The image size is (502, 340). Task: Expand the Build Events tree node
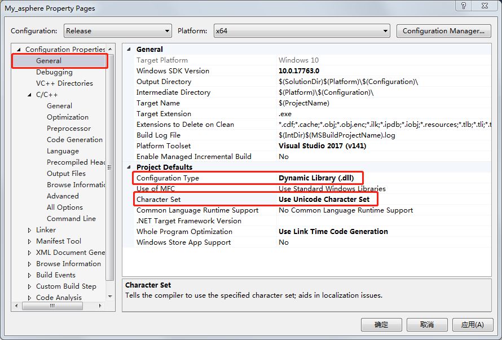30,275
